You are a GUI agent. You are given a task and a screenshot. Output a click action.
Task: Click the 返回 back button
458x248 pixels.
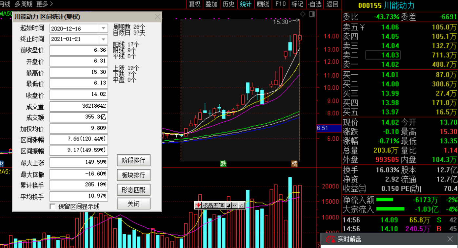click(x=332, y=4)
